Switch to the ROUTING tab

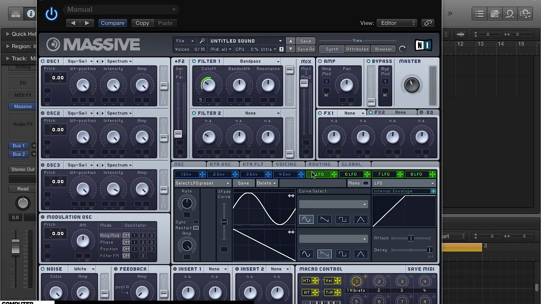[x=320, y=165]
